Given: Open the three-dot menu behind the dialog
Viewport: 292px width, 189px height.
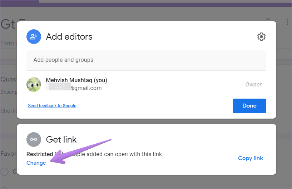Looking at the screenshot, I should click(287, 22).
